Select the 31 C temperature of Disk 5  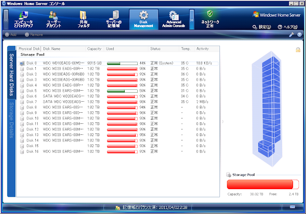click(185, 91)
